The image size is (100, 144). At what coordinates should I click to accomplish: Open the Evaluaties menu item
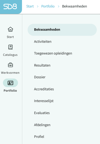click(x=62, y=113)
